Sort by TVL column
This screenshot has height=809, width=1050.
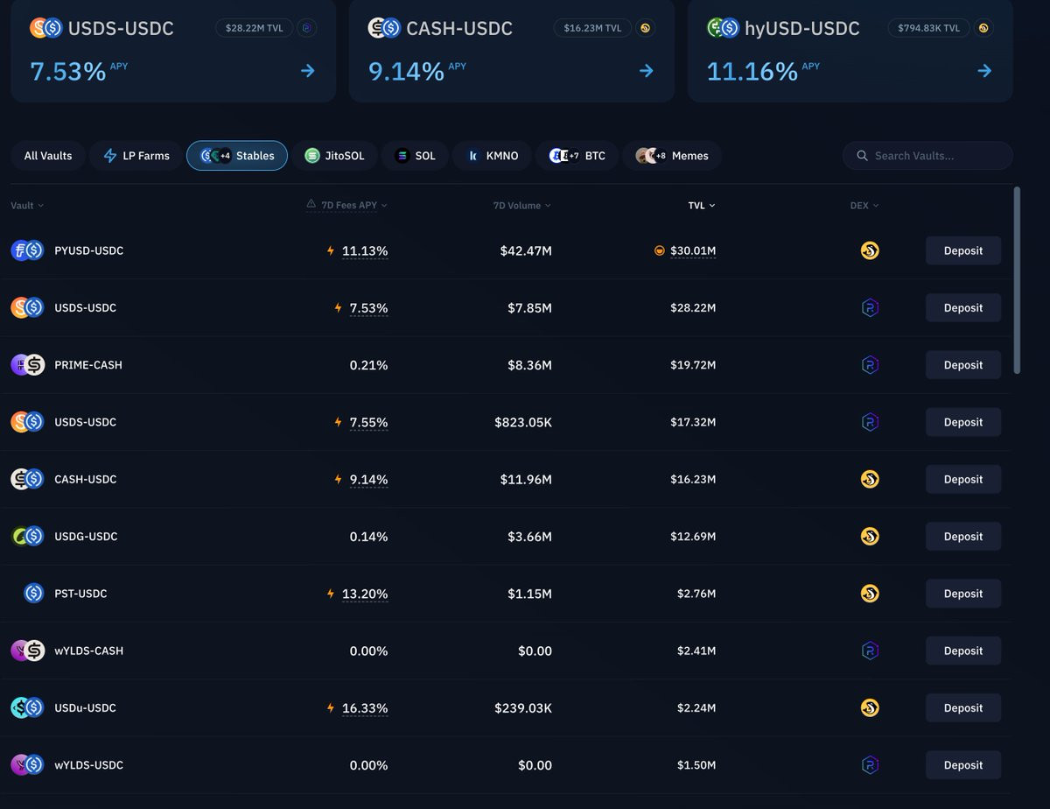[702, 206]
